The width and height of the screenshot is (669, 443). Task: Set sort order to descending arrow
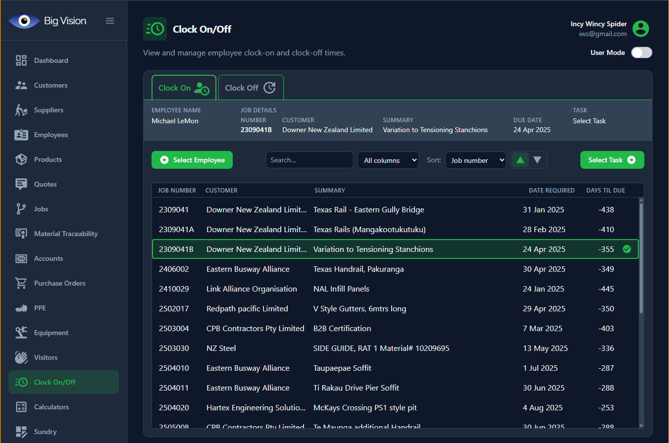pos(537,160)
